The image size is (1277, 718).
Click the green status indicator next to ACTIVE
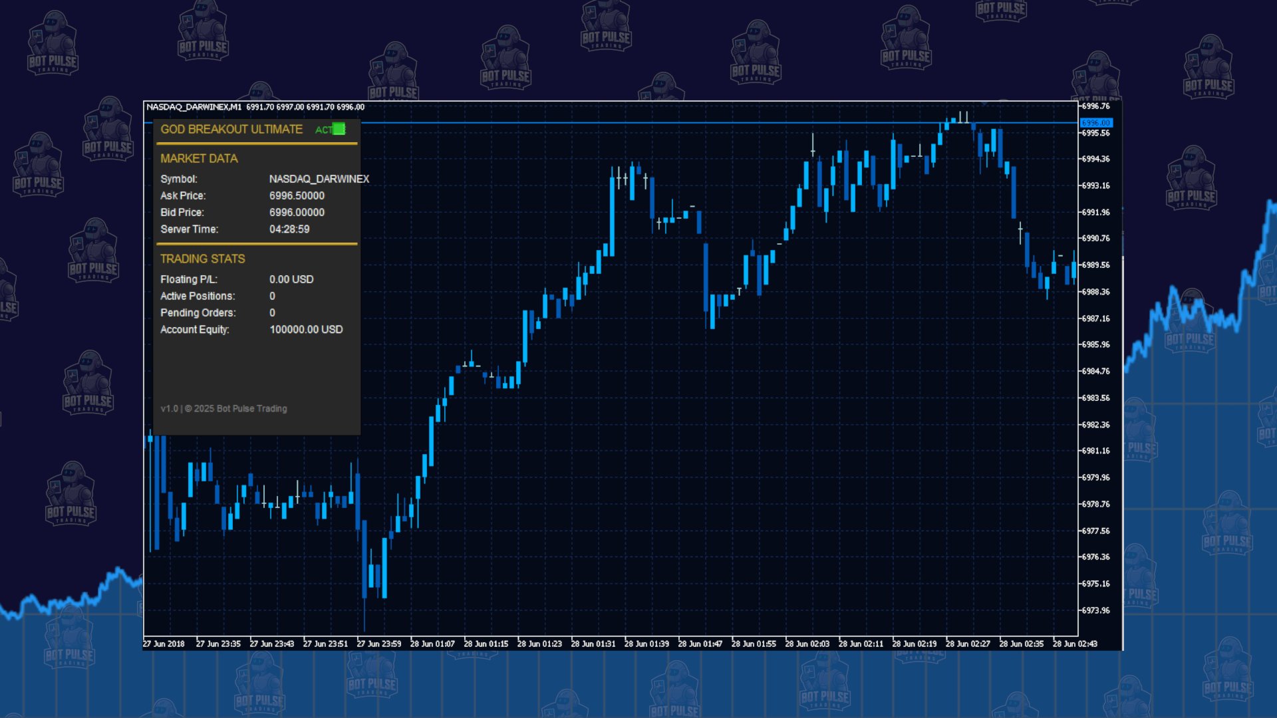pos(341,130)
